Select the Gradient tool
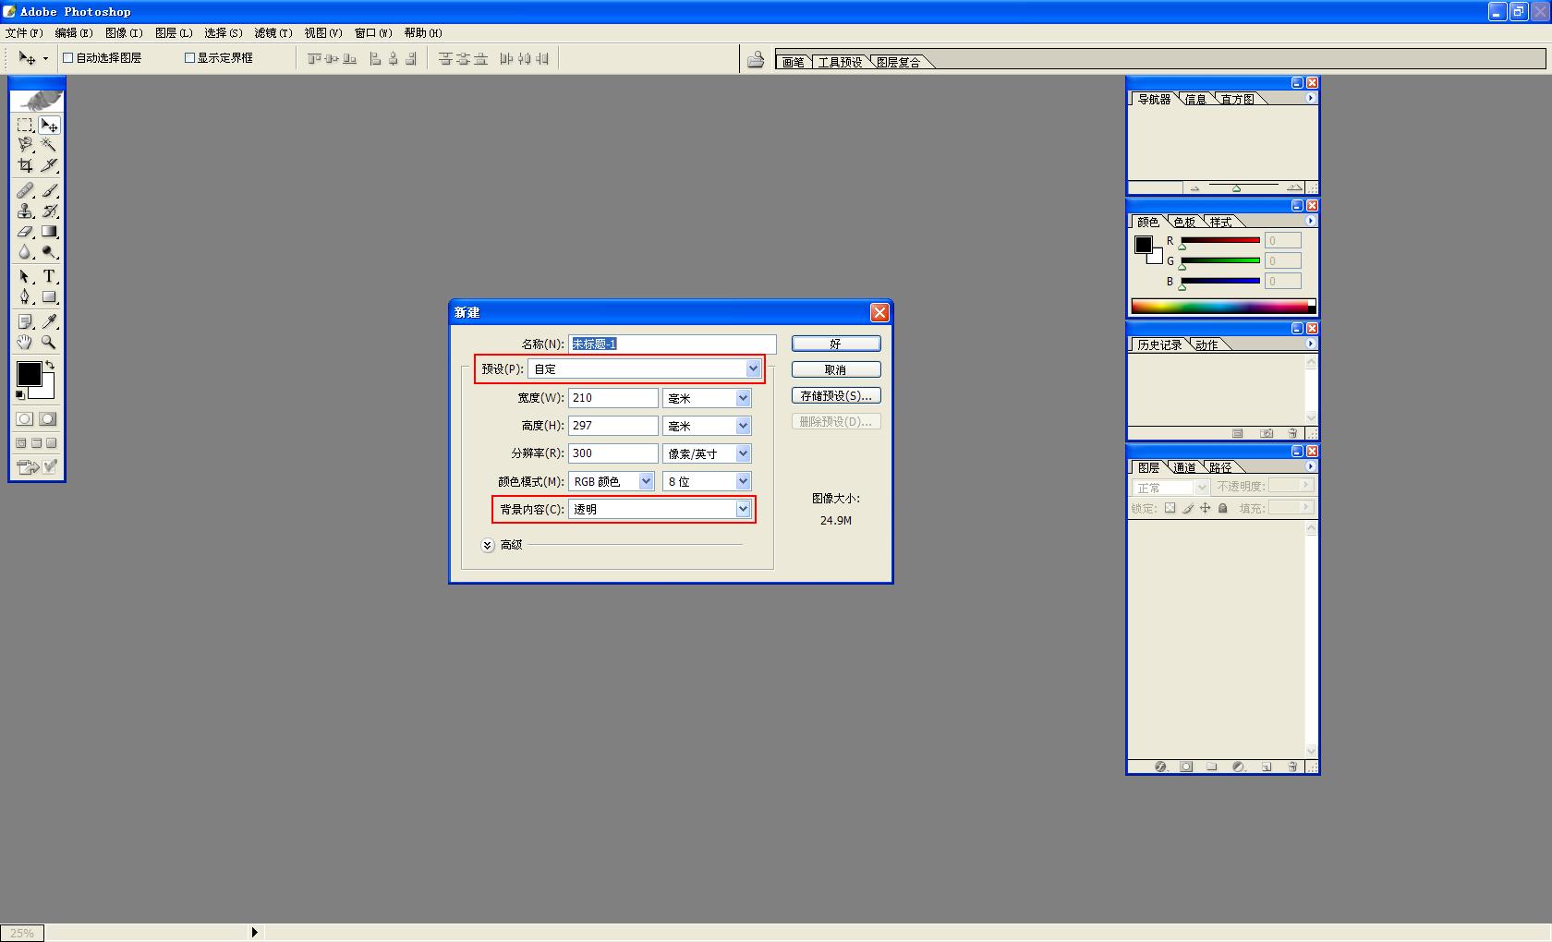1552x942 pixels. click(x=49, y=232)
